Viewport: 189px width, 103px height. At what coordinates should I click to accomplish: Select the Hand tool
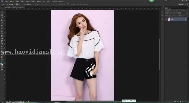pyautogui.click(x=2, y=57)
